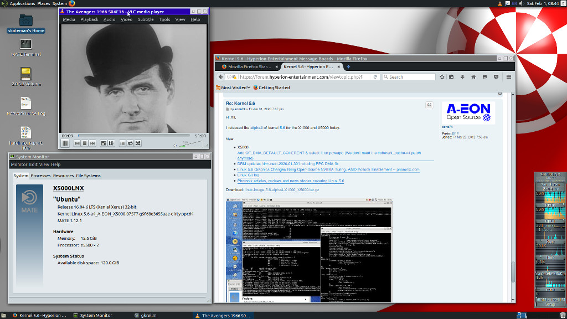
Task: Open VLC Playback menu
Action: (89, 19)
